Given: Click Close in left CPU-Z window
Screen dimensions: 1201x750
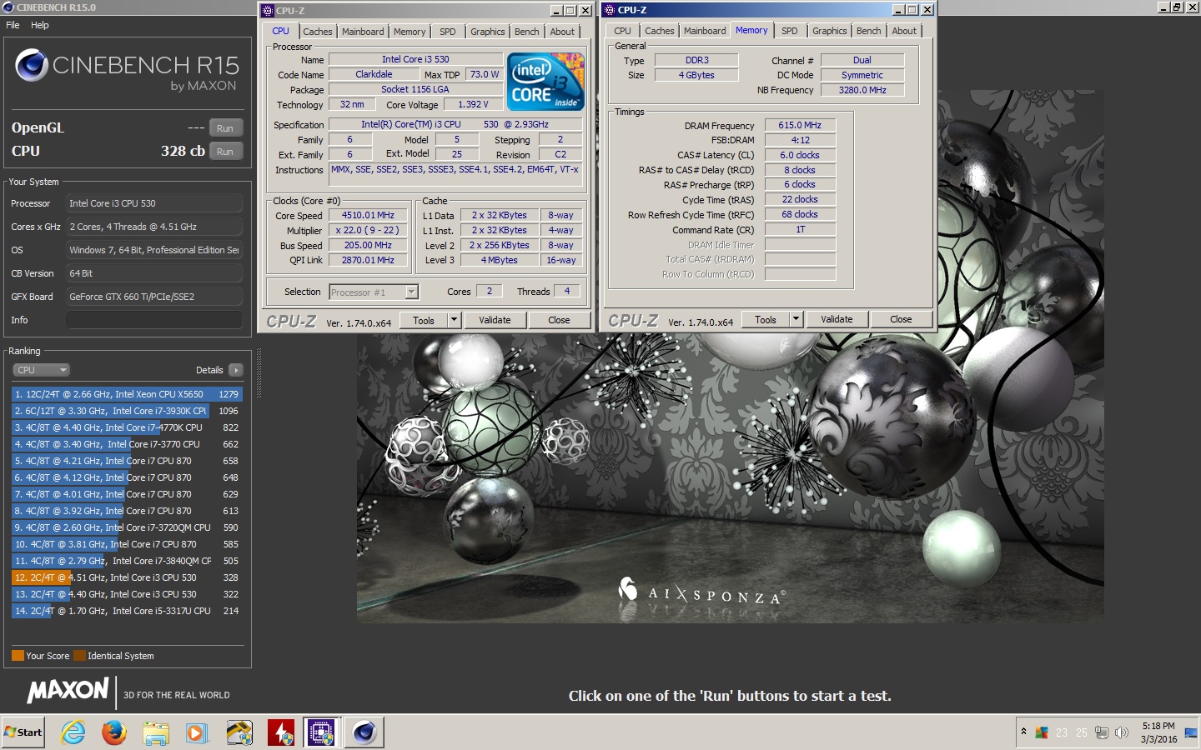Looking at the screenshot, I should 559,320.
